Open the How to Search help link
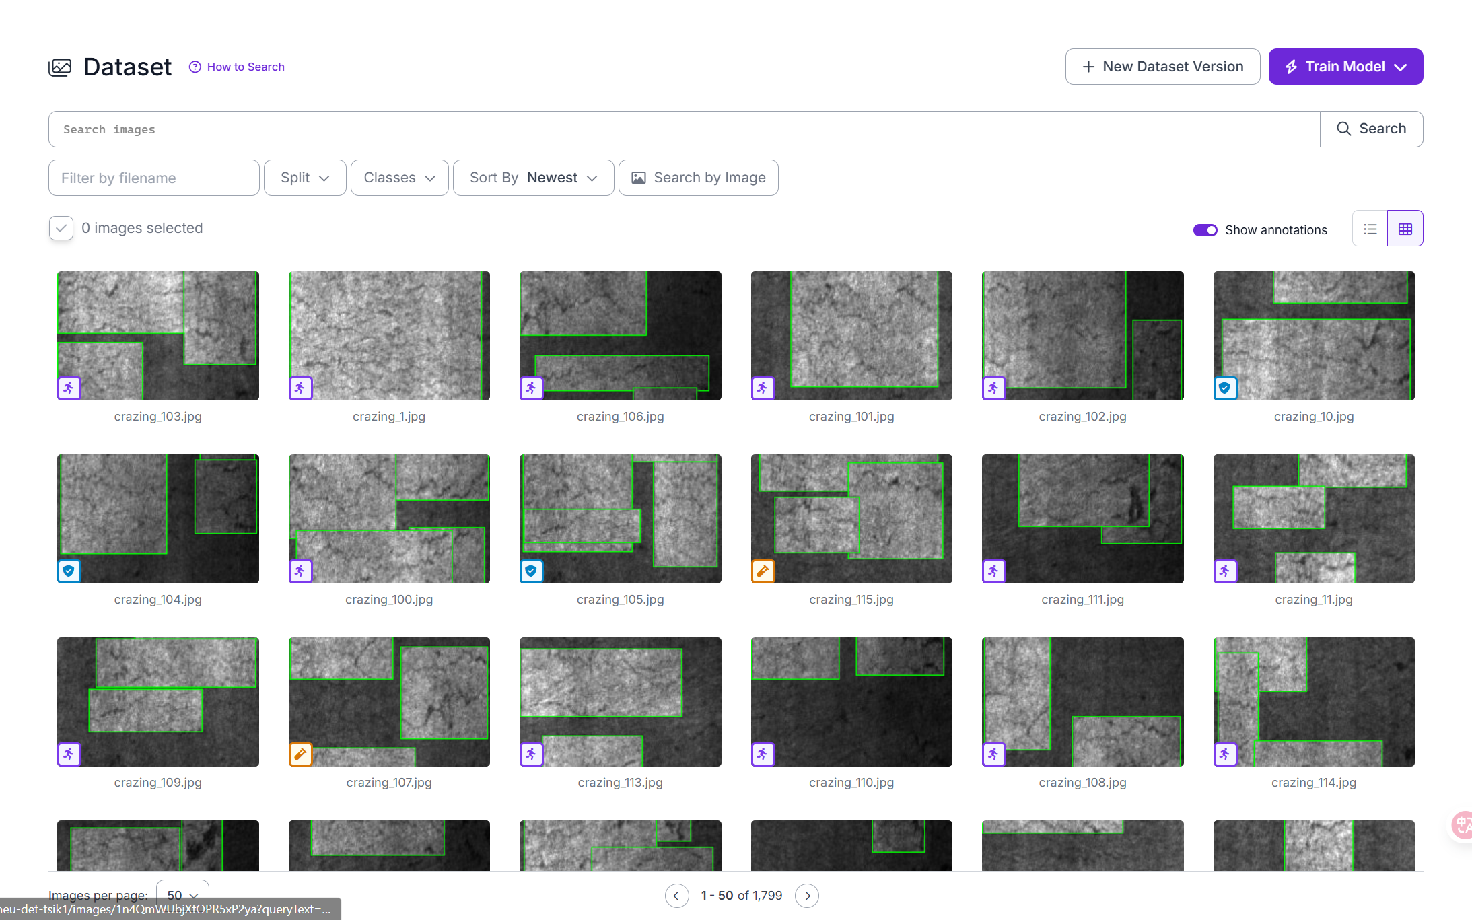This screenshot has height=920, width=1472. click(x=237, y=67)
